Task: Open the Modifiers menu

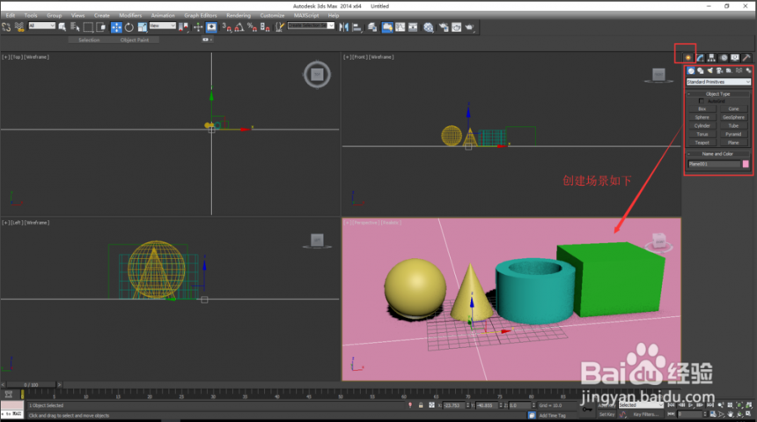Action: pyautogui.click(x=130, y=16)
